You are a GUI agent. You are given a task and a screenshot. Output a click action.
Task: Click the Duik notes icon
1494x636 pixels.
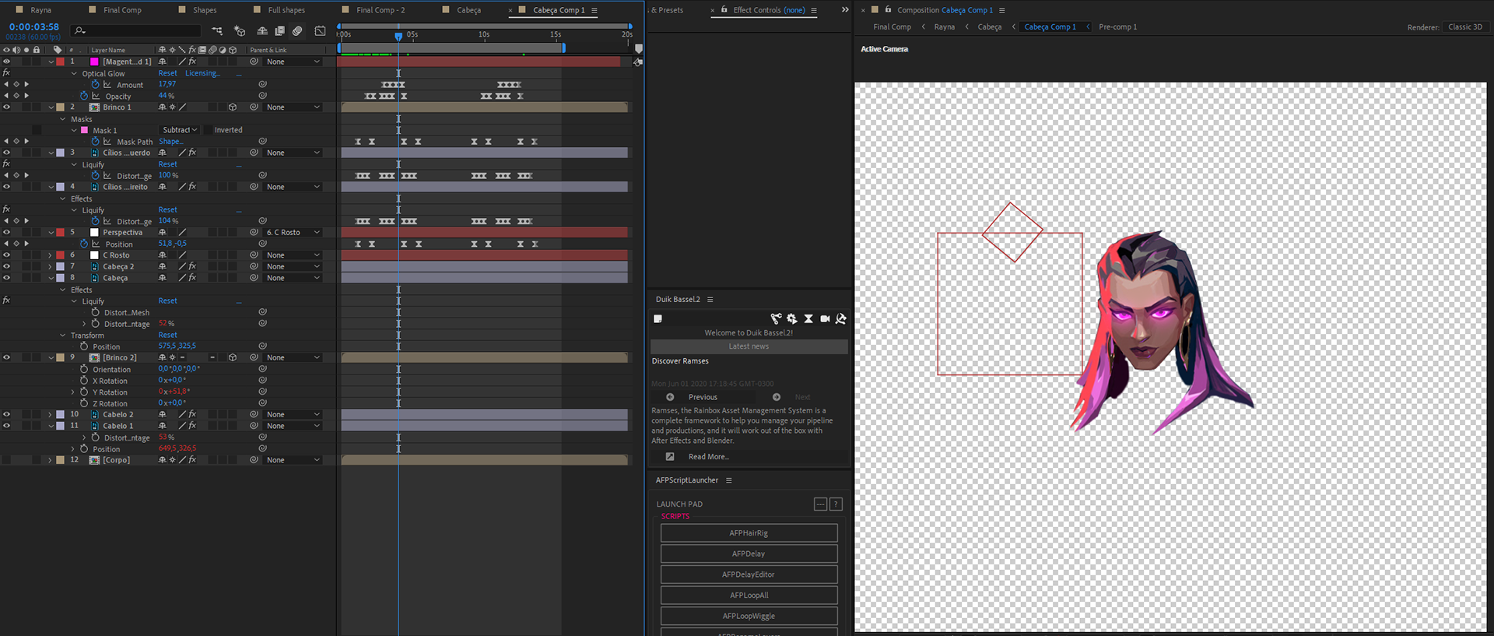(658, 318)
